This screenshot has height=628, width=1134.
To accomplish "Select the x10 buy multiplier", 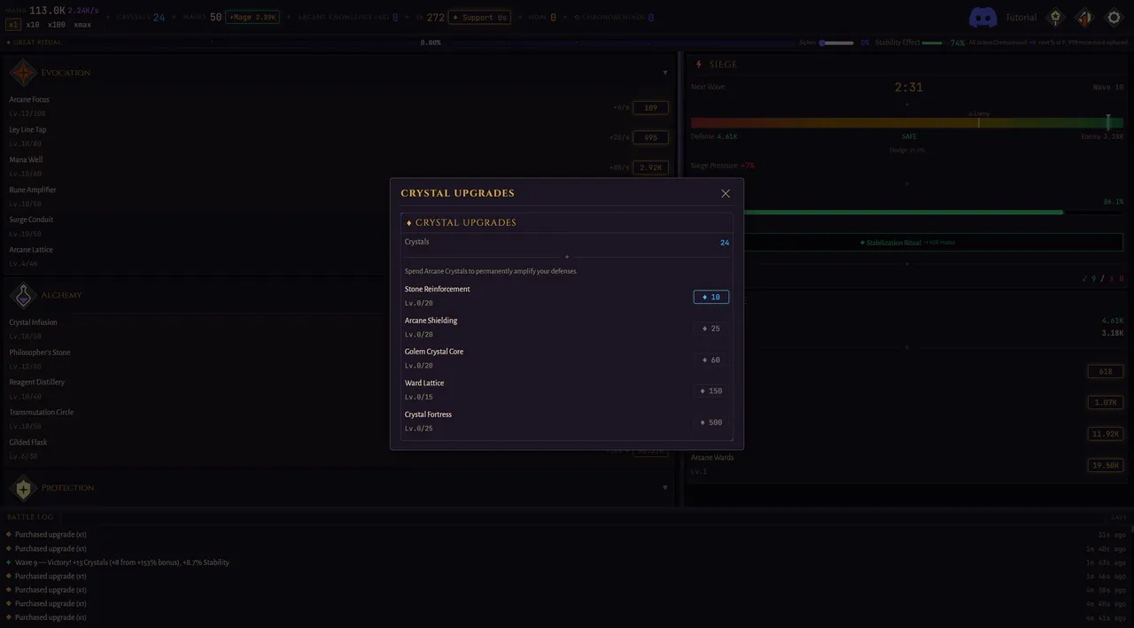I will pyautogui.click(x=33, y=25).
